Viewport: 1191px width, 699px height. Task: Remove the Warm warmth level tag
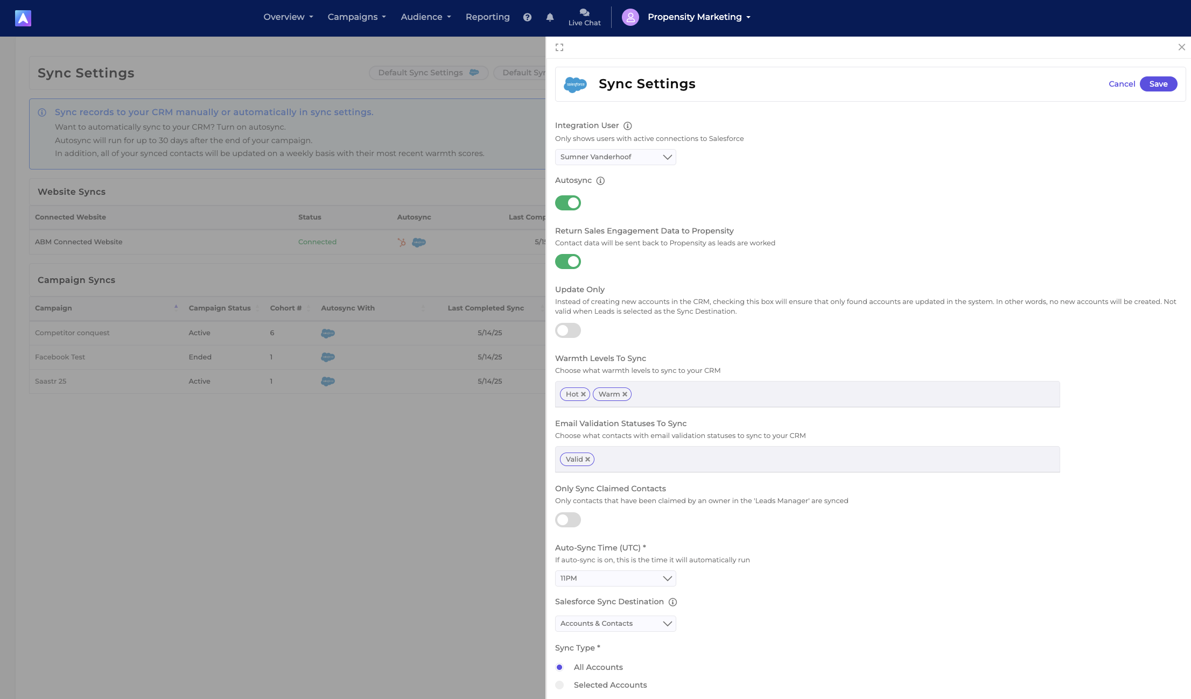click(625, 394)
